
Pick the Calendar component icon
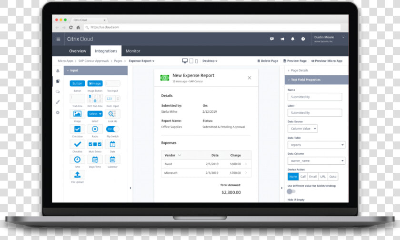(x=112, y=160)
